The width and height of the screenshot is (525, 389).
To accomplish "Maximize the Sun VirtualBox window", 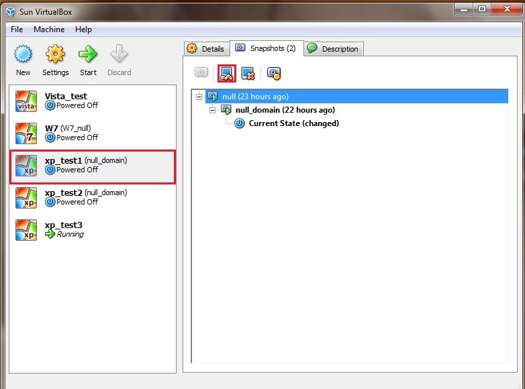I will coord(482,9).
